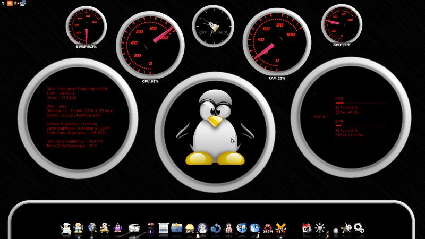Click the muted volume tray icon

tap(16, 3)
